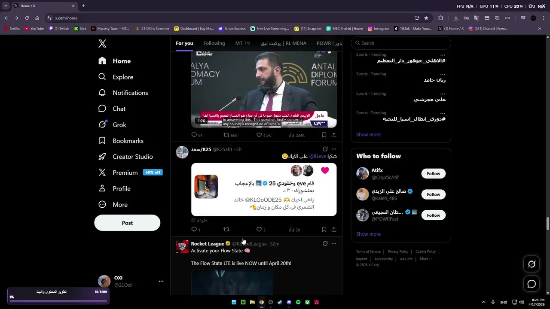Click the X logo in the sidebar
The height and width of the screenshot is (309, 550).
tap(102, 43)
